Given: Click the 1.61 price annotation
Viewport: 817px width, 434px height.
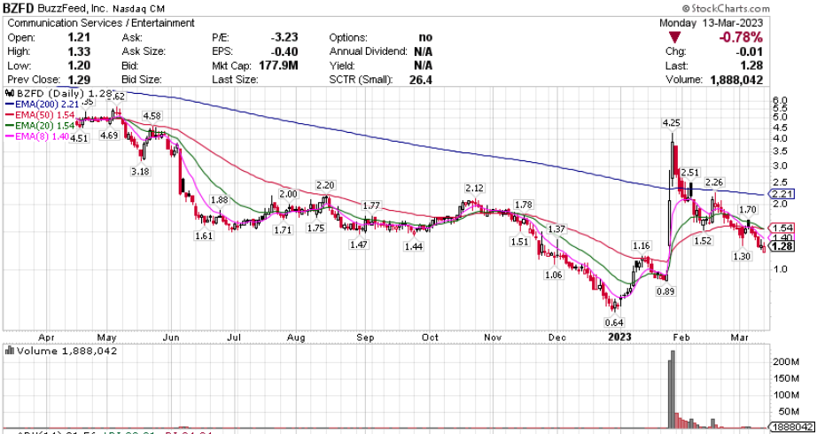Looking at the screenshot, I should pyautogui.click(x=204, y=236).
